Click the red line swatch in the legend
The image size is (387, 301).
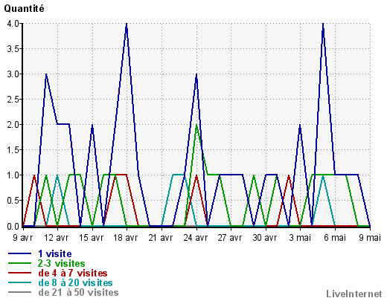point(20,273)
